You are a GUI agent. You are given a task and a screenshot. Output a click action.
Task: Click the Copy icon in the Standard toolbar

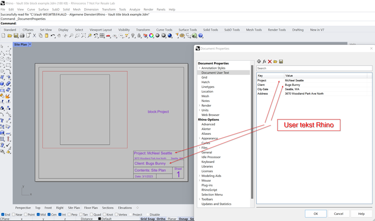pos(41,36)
